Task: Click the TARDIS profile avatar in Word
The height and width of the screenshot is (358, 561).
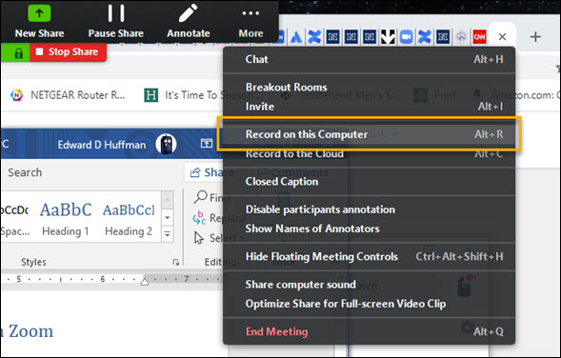Action: [166, 145]
